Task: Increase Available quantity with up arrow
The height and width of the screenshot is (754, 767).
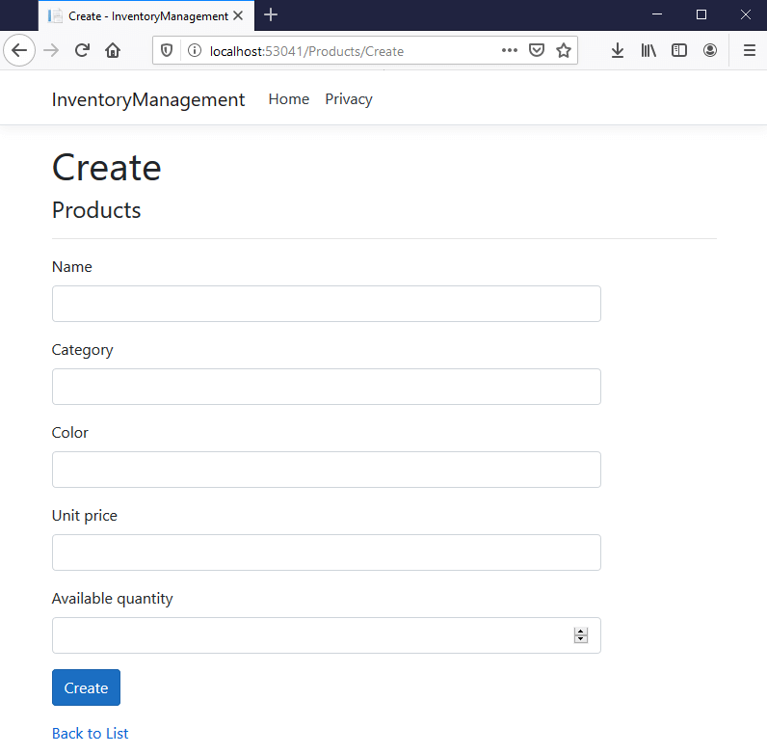Action: click(x=581, y=632)
